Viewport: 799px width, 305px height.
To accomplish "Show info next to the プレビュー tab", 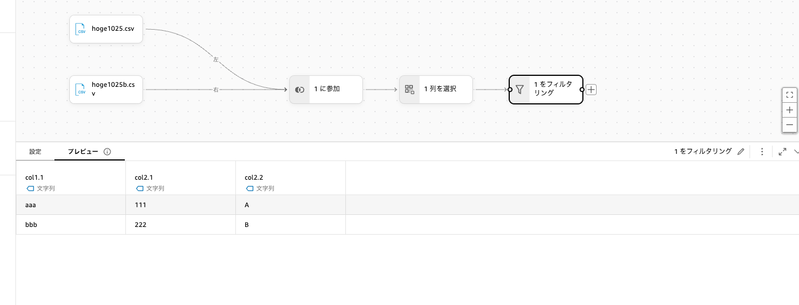I will tap(107, 152).
